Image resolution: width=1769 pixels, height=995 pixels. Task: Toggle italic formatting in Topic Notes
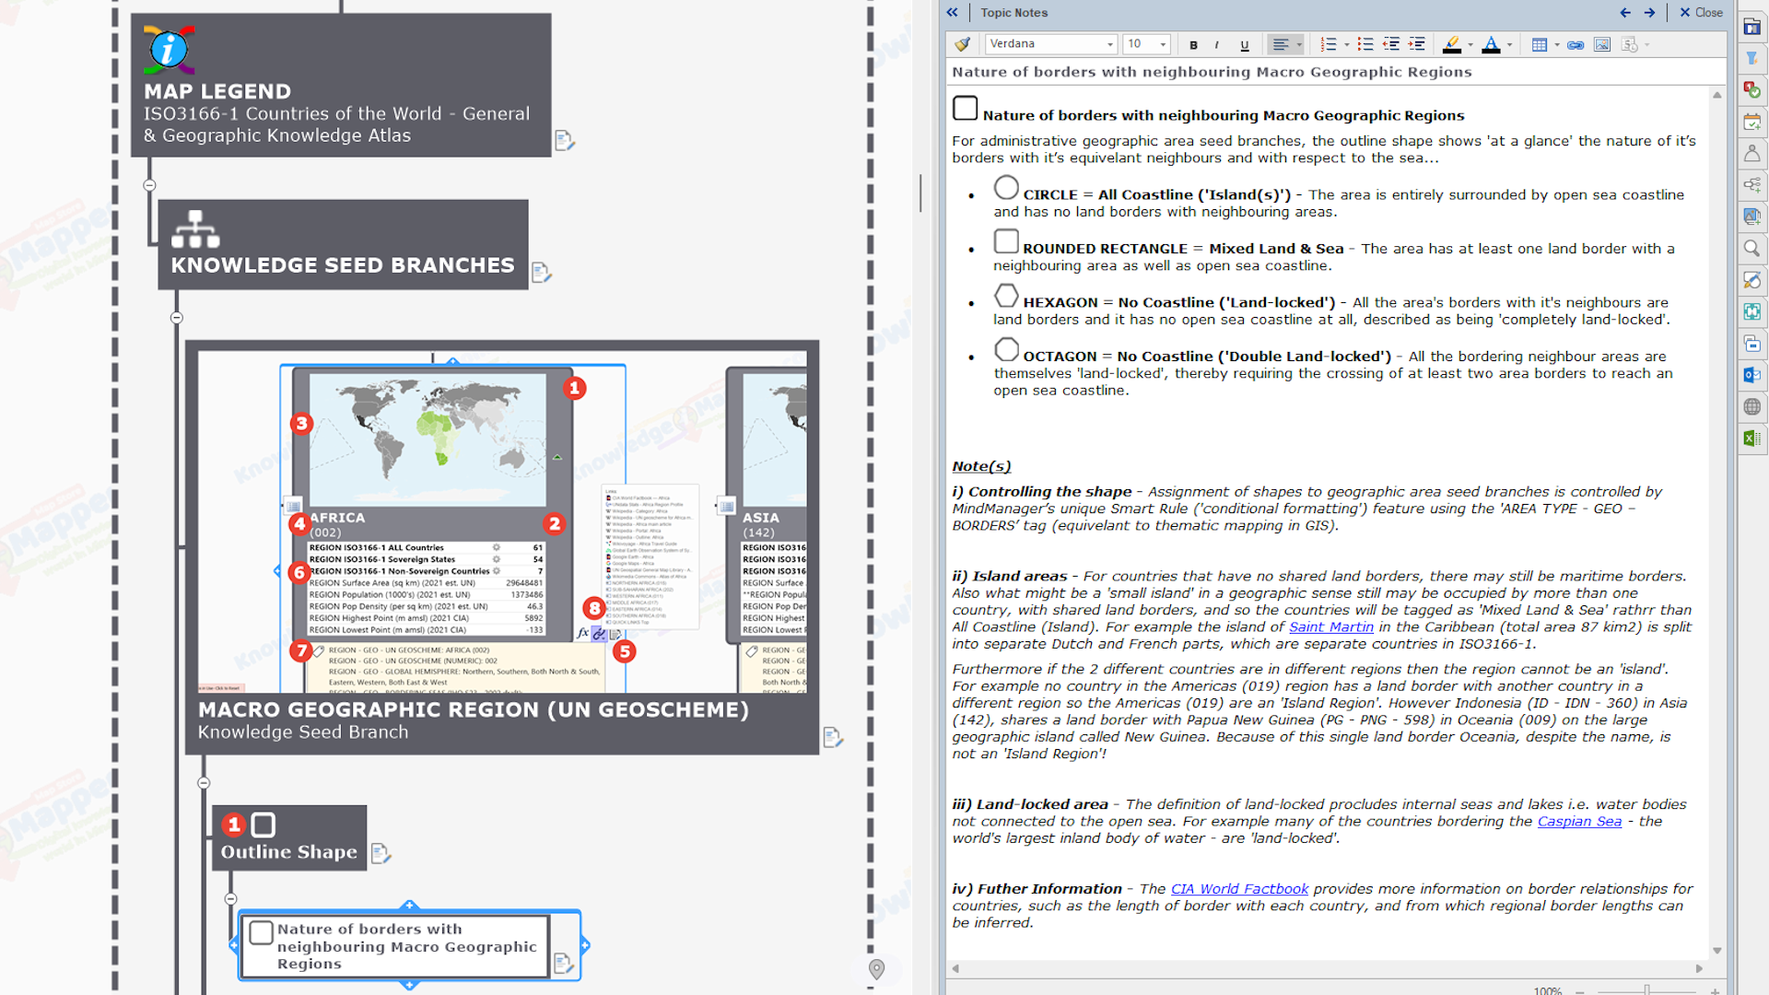pos(1217,45)
